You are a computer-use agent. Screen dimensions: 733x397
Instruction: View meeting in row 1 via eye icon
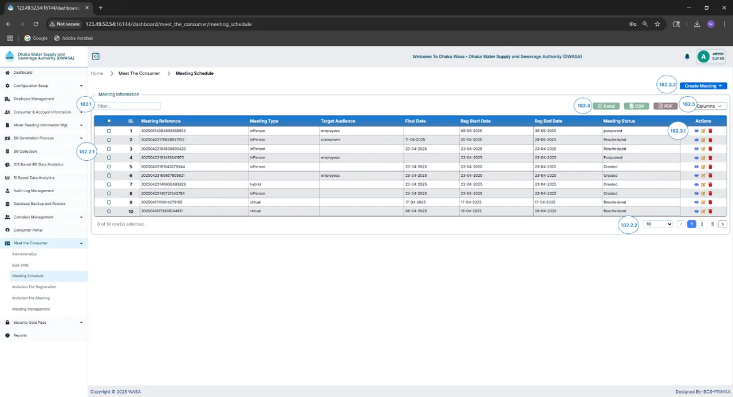pos(696,131)
